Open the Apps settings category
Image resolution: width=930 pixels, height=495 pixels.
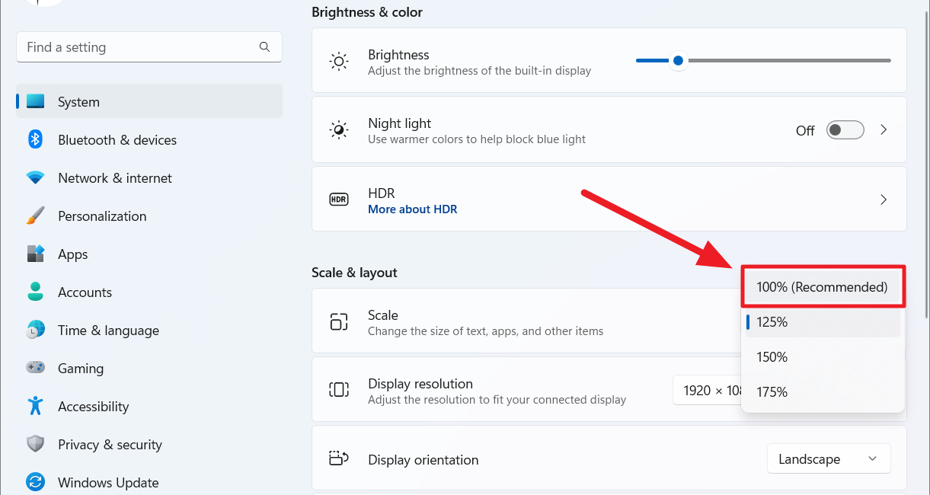pos(149,254)
